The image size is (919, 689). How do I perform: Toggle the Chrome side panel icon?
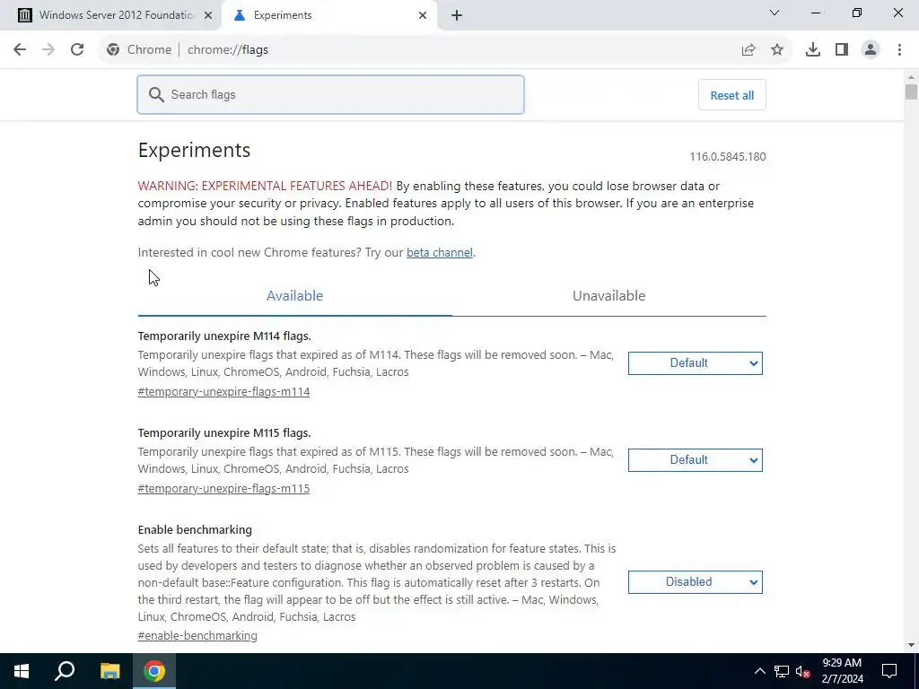[x=842, y=50]
